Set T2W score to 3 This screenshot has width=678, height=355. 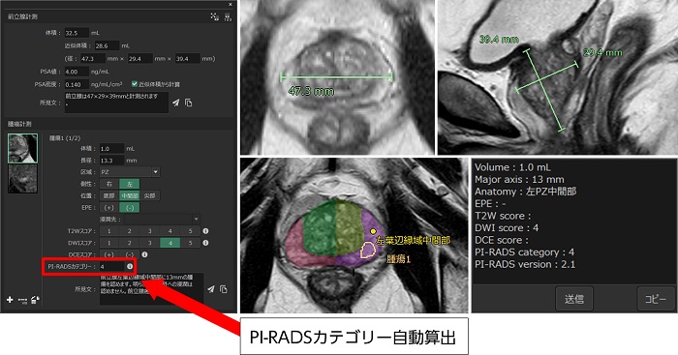pos(149,231)
